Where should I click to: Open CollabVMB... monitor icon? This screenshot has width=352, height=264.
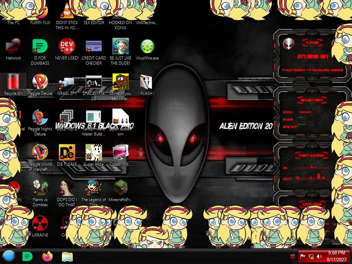(x=120, y=155)
